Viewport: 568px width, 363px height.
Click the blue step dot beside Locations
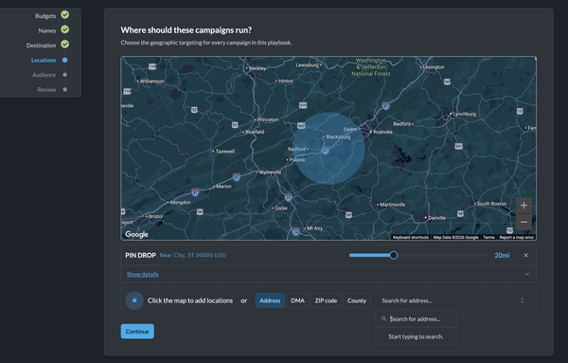(x=64, y=61)
